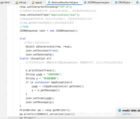Image resolution: width=140 pixels, height=119 pixels.
Task: Click on the line JSONResponse json = new JSONResponse();
Action: [49, 31]
